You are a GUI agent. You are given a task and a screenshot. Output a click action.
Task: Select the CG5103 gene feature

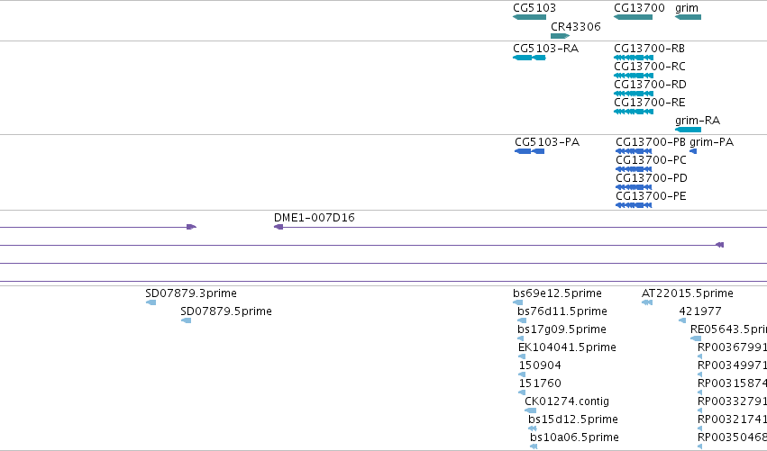click(x=534, y=8)
